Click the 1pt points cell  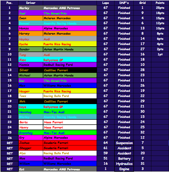click(x=160, y=54)
